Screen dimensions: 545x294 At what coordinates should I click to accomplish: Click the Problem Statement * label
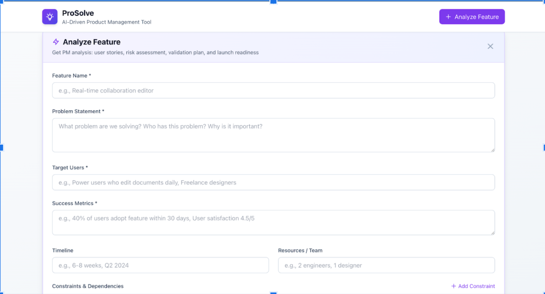[x=78, y=111]
